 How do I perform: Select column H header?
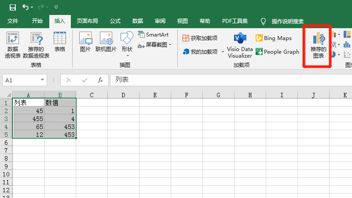(250, 95)
